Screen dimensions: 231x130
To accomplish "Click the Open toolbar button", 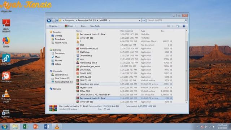I will click(69, 26).
